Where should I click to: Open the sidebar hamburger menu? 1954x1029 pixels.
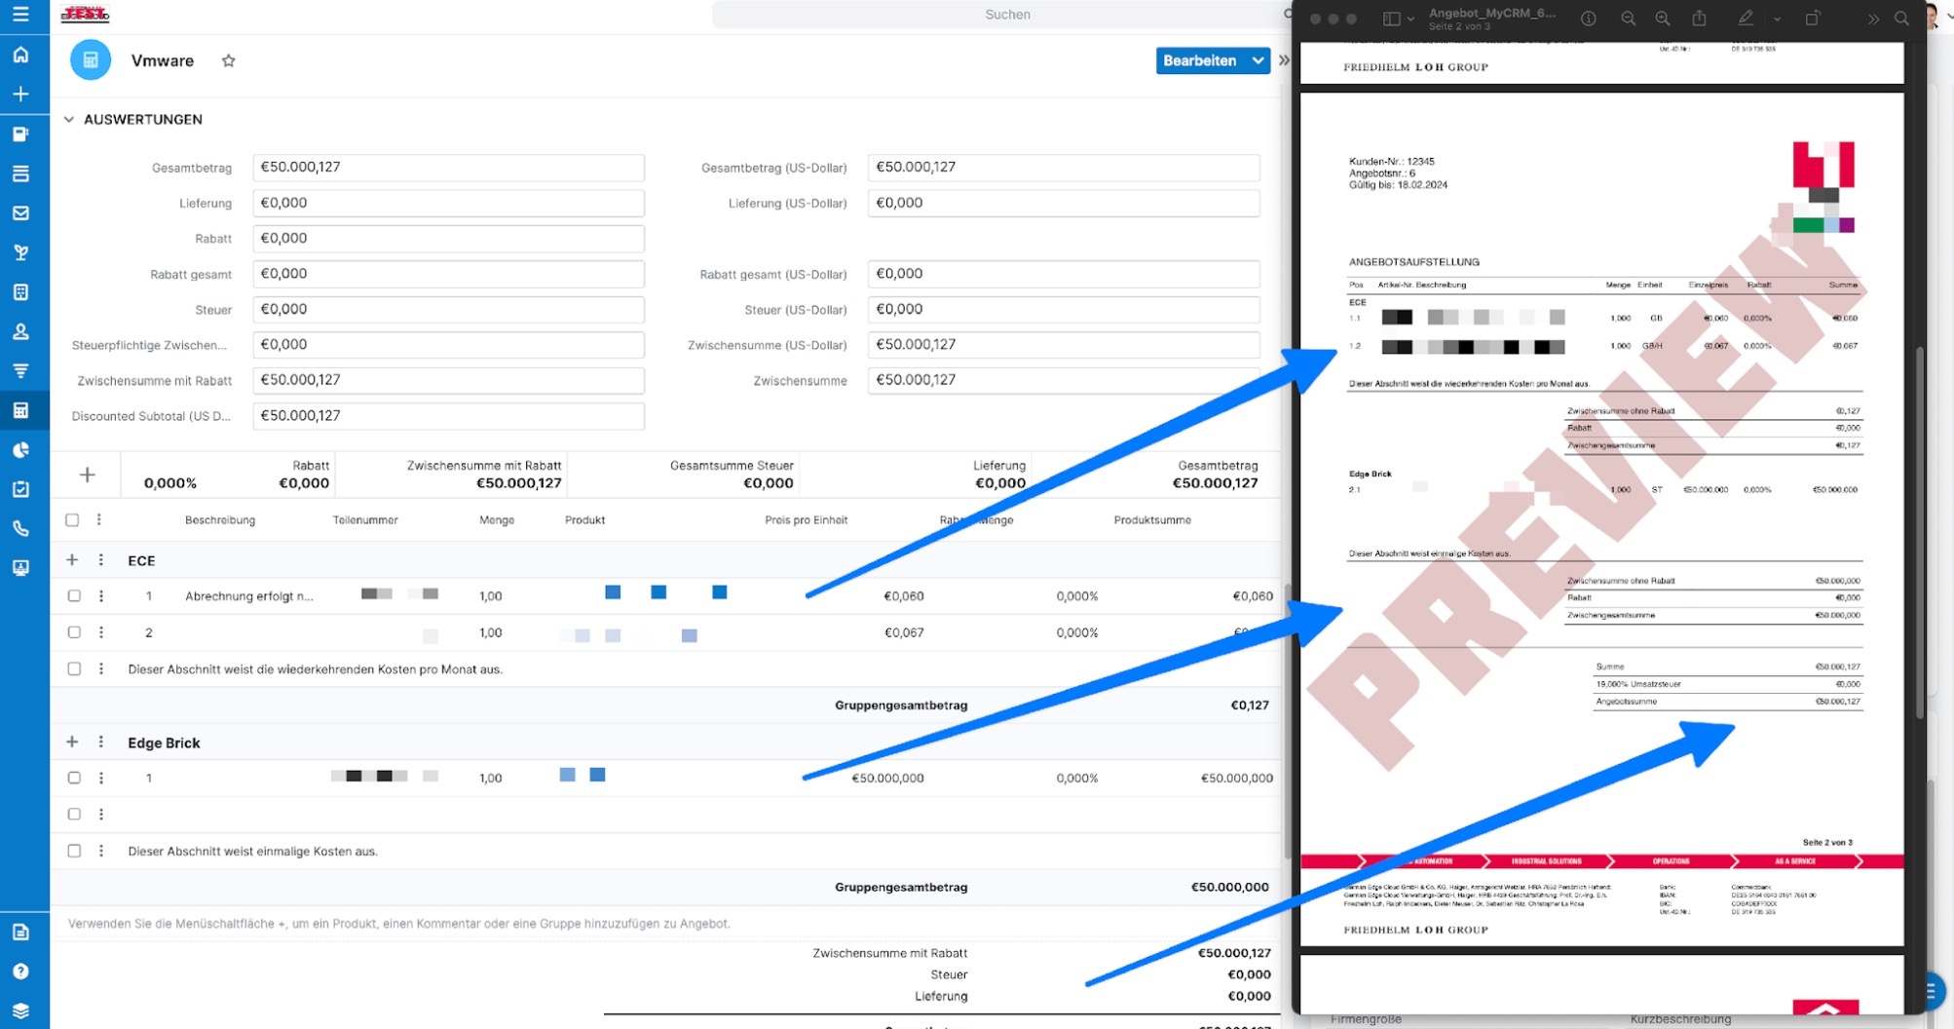point(22,14)
